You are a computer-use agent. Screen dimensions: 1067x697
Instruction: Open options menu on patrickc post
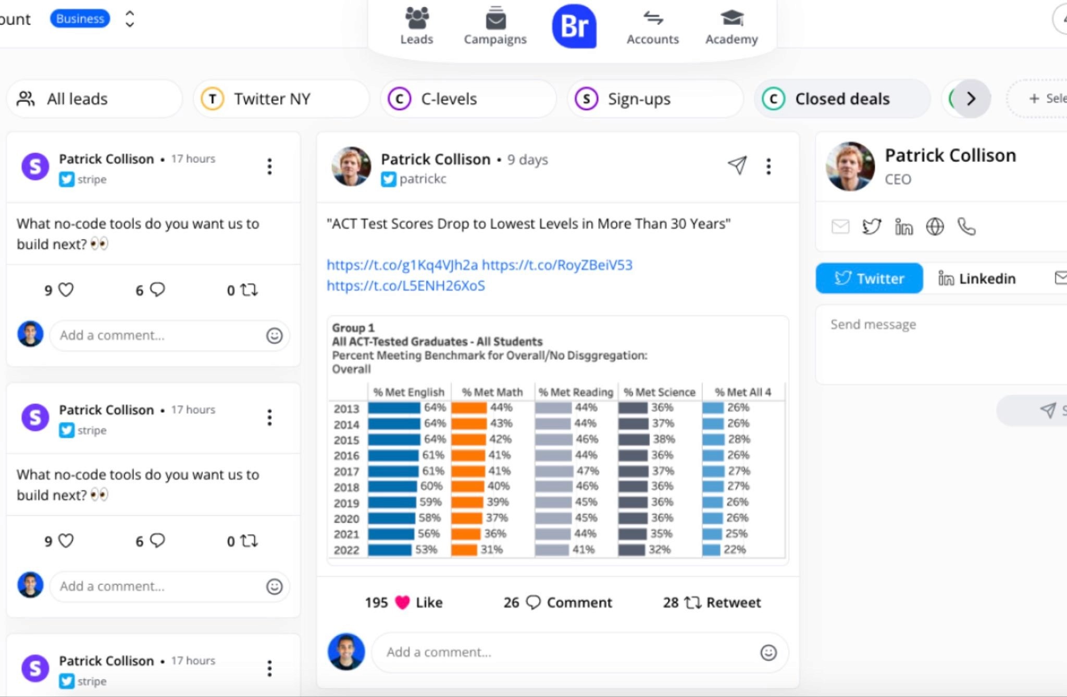tap(768, 166)
